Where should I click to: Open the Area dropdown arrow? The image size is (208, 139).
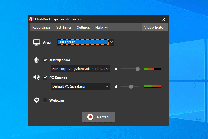[x=111, y=42]
